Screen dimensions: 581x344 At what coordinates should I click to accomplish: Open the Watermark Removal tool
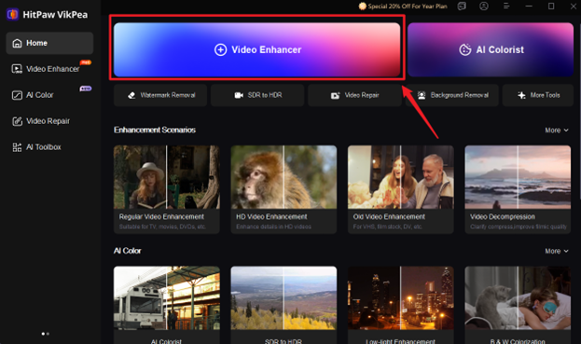click(x=160, y=95)
